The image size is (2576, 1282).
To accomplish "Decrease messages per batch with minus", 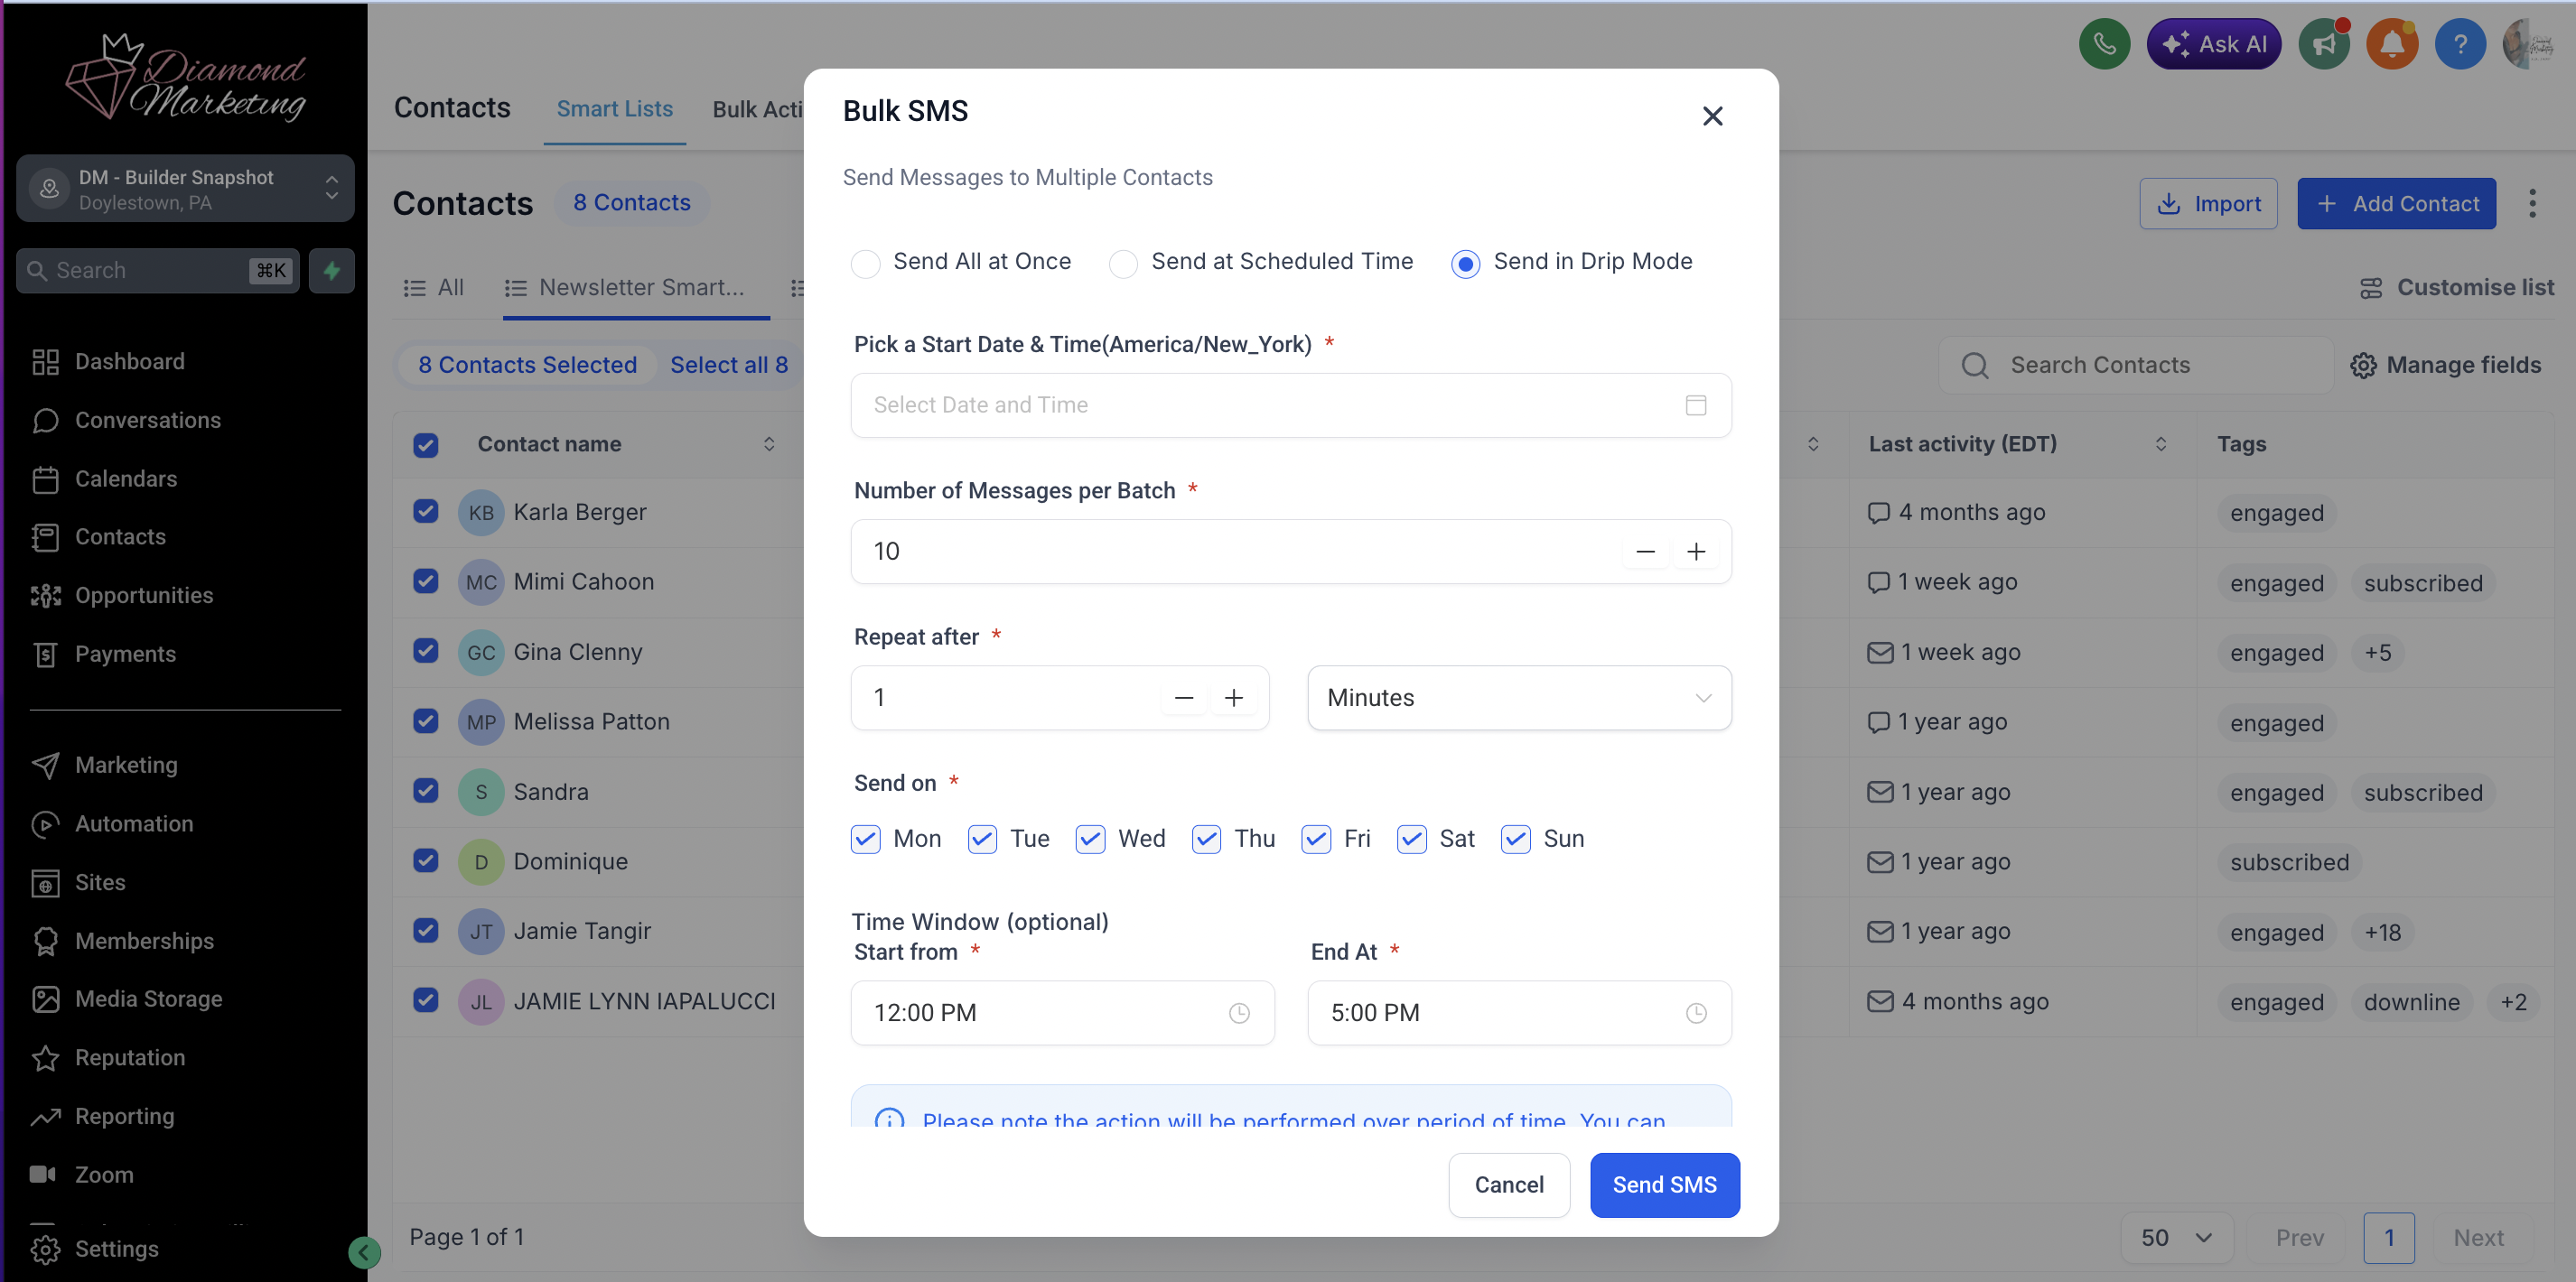I will coord(1645,552).
